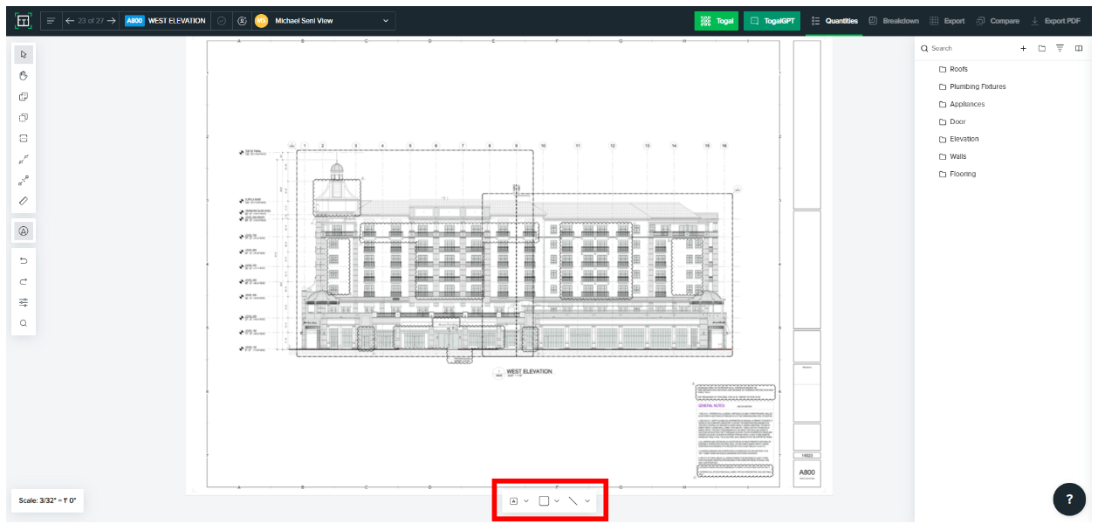The height and width of the screenshot is (531, 1105).
Task: Pick the ruler measurement tool
Action: click(24, 201)
